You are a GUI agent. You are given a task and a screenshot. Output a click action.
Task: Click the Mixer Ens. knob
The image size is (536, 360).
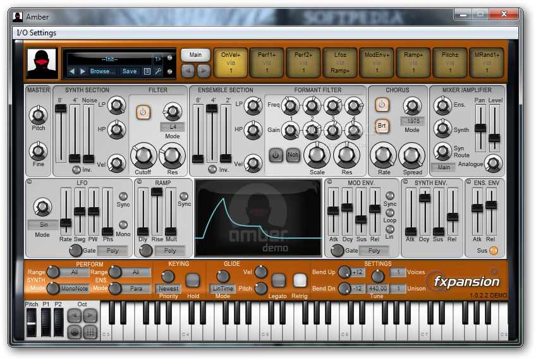pos(442,105)
